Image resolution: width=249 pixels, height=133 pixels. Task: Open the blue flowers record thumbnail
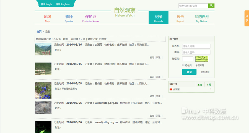43,90
